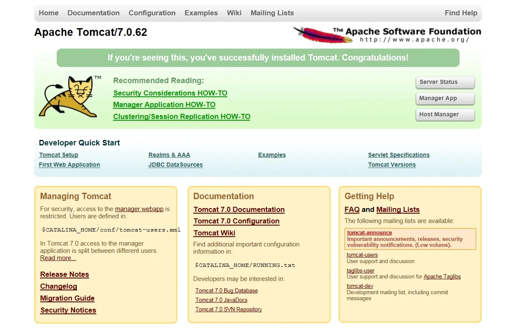Open the tomcat-users mailing list link
This screenshot has height=336, width=515.
pyautogui.click(x=362, y=255)
